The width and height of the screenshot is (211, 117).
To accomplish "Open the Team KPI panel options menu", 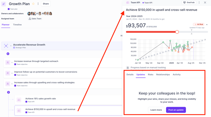I will point(199,3).
